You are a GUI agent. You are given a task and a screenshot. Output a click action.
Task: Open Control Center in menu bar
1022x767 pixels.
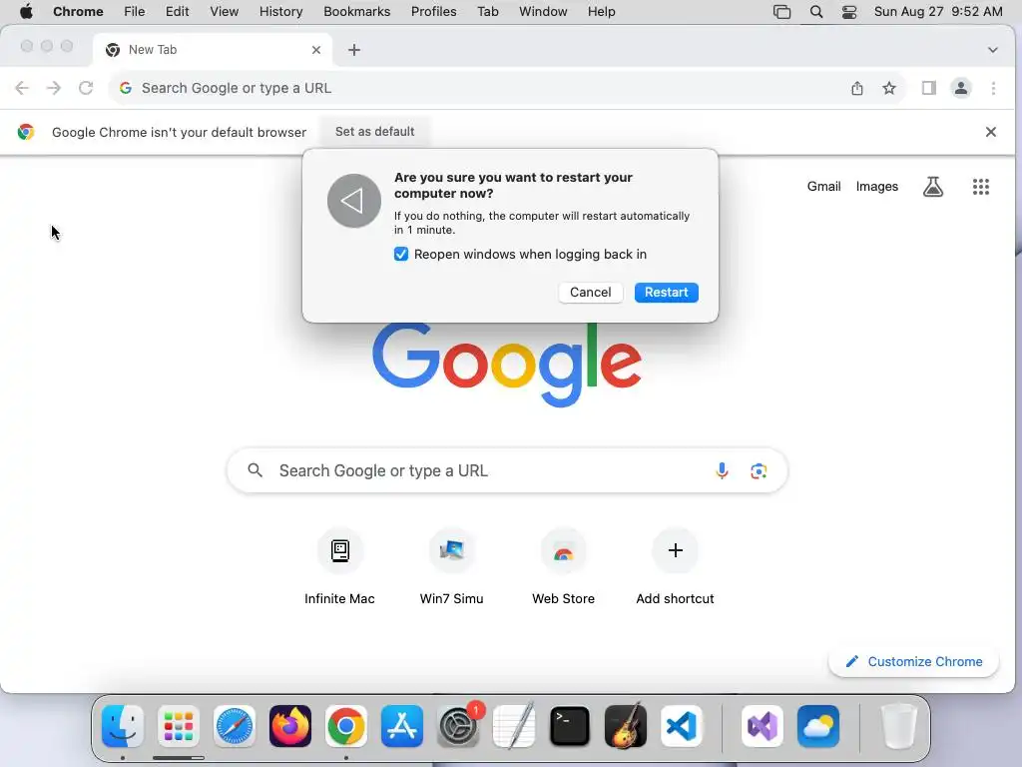pyautogui.click(x=849, y=12)
